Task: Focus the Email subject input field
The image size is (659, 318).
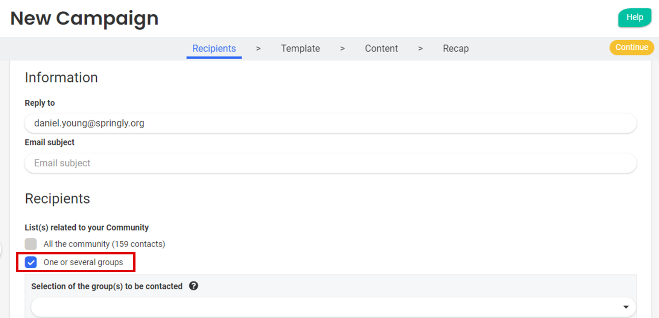Action: click(x=330, y=163)
